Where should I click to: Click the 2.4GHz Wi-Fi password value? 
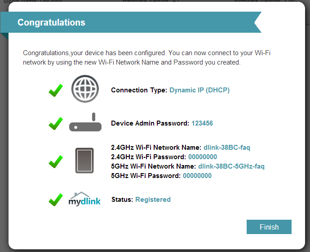203,156
